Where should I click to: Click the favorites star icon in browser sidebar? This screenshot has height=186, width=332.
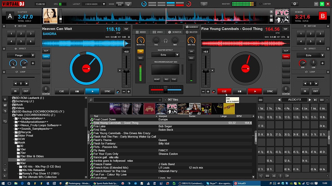5,99
